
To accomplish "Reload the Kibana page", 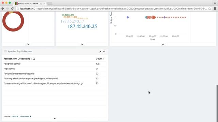I will (x=12, y=8).
